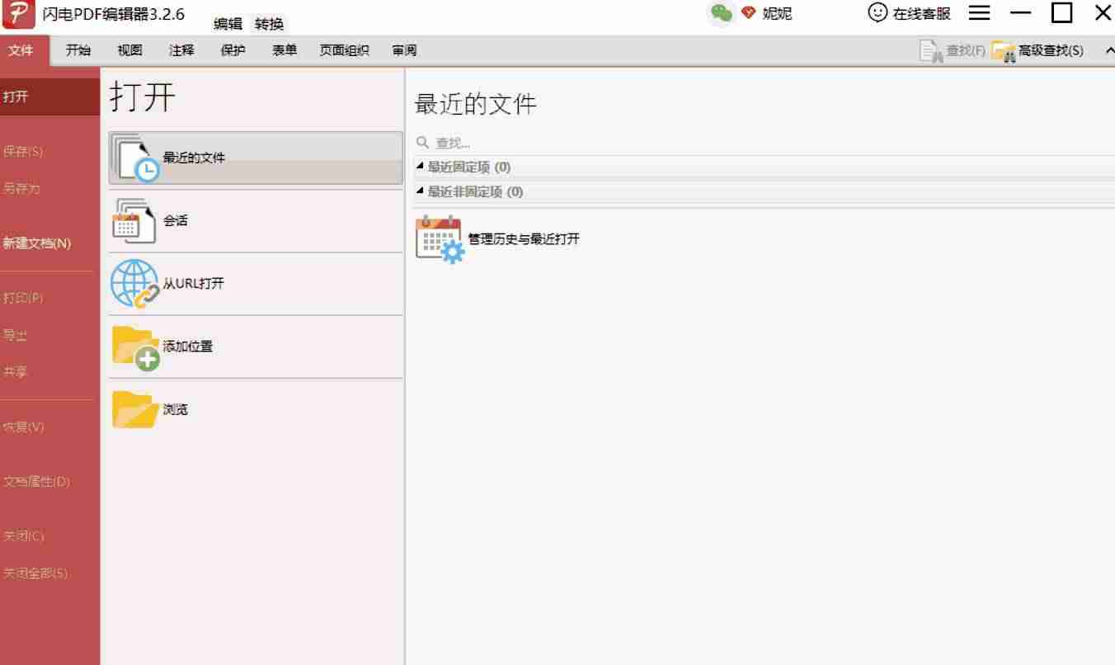Click the 从URL打开 globe link icon
Image resolution: width=1115 pixels, height=665 pixels.
[x=134, y=284]
